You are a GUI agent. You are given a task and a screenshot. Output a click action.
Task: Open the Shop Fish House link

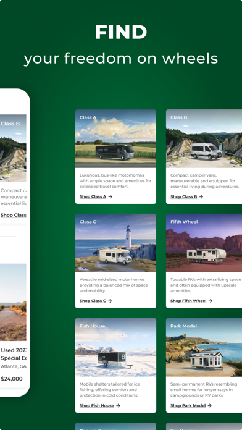(97, 405)
